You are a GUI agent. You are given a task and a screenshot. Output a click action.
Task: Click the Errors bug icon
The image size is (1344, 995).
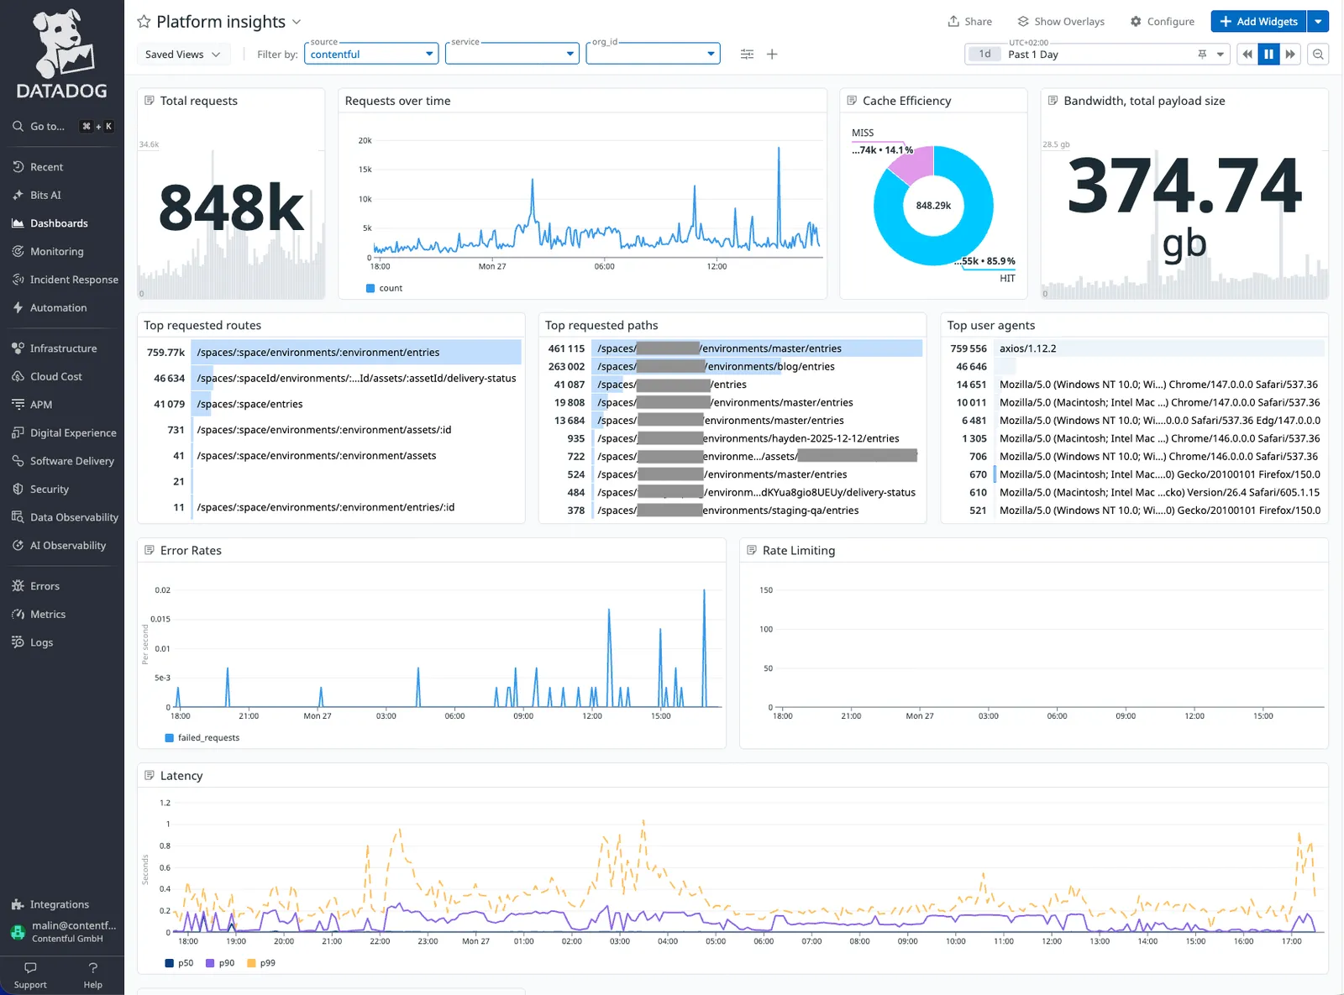point(18,586)
